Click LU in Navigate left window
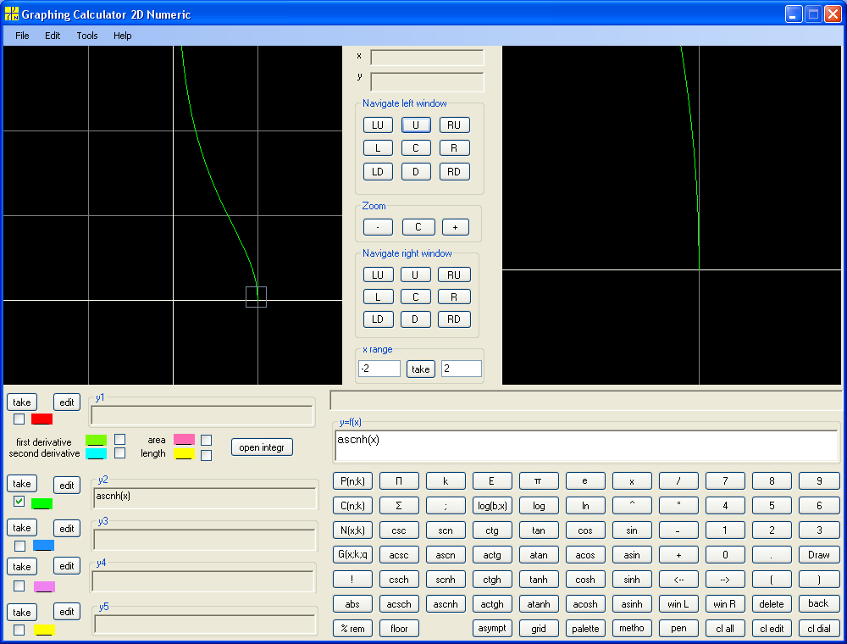847x644 pixels. point(378,125)
